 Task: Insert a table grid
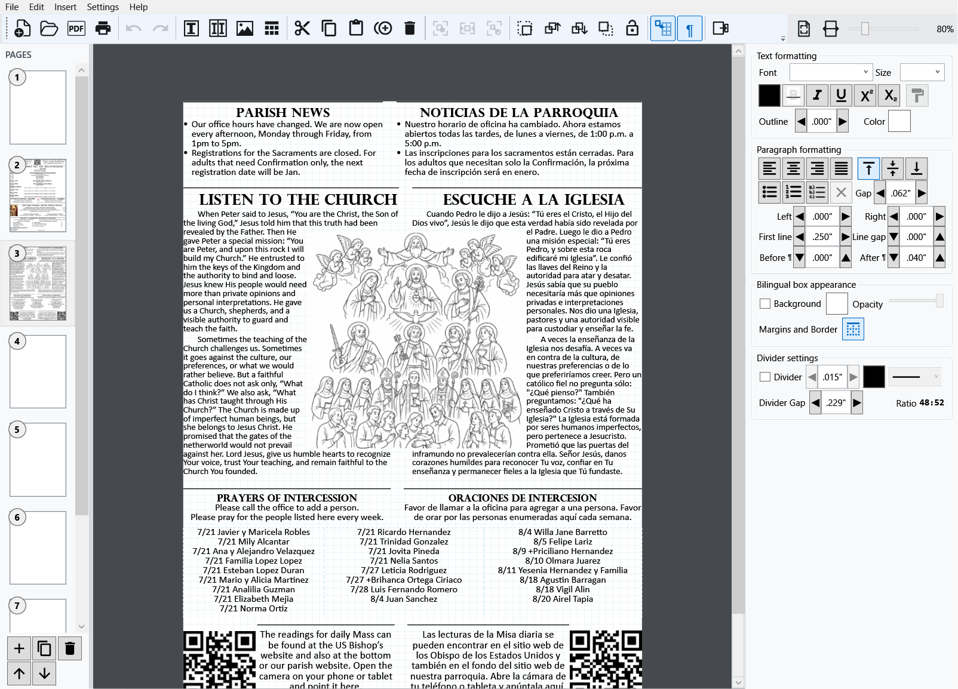point(272,28)
